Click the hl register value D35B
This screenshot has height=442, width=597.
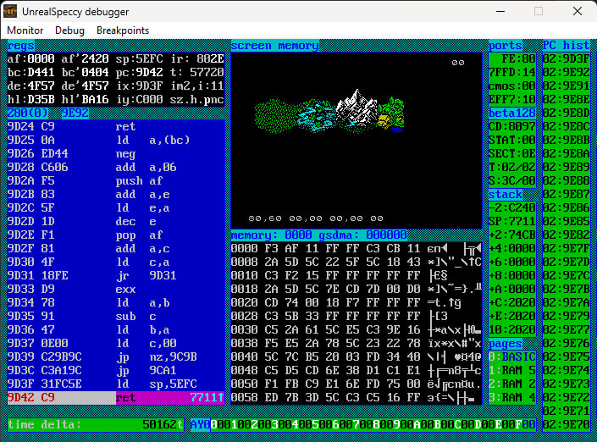pos(41,100)
